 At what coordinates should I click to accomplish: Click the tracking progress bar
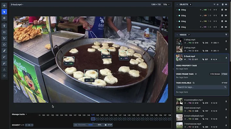(x=92, y=125)
